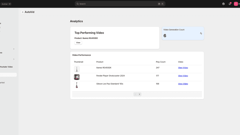Click the AutoVid app icon
The width and height of the screenshot is (240, 135).
[x=23, y=12]
